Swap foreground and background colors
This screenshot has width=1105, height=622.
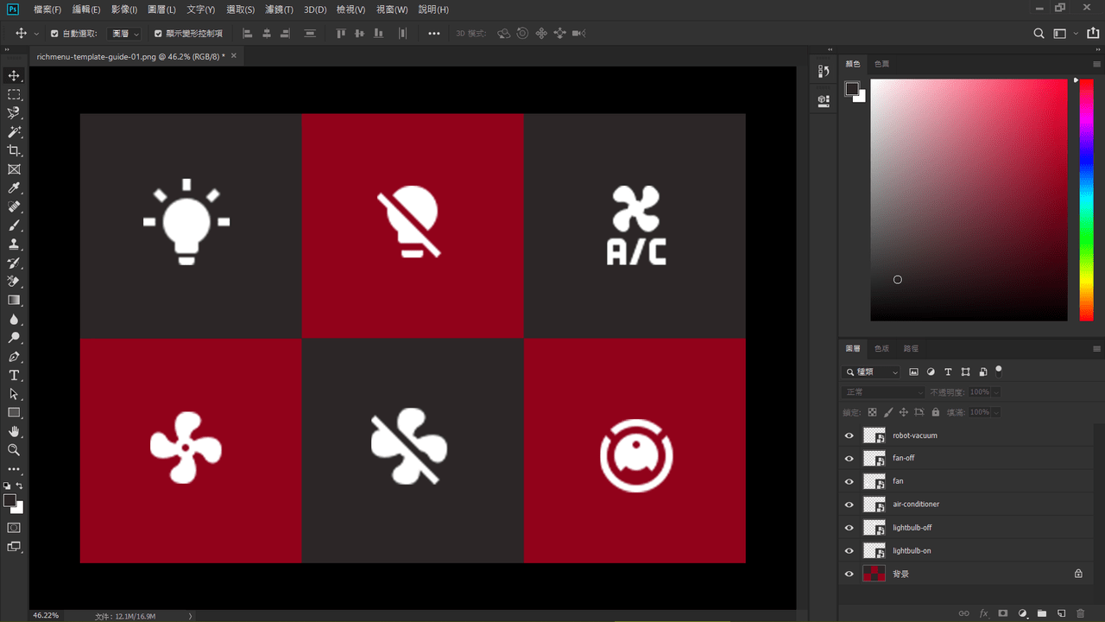coord(20,486)
